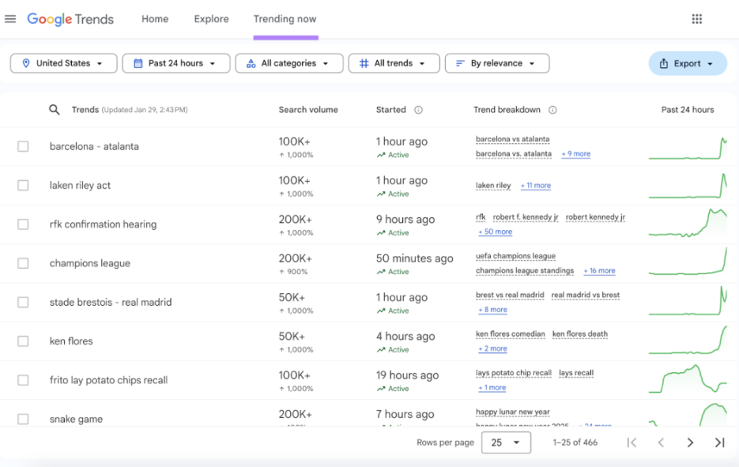This screenshot has width=739, height=467.
Task: Check the champions league row
Action: 23,263
